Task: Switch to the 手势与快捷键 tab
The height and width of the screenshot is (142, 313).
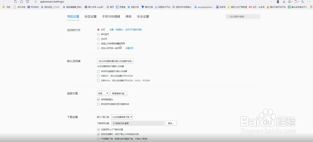Action: click(111, 17)
